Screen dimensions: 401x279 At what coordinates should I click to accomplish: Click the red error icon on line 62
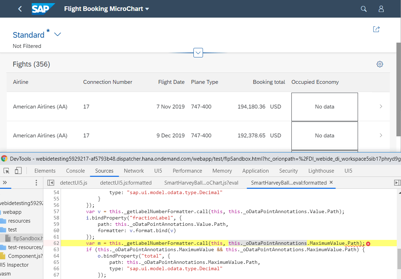368,243
